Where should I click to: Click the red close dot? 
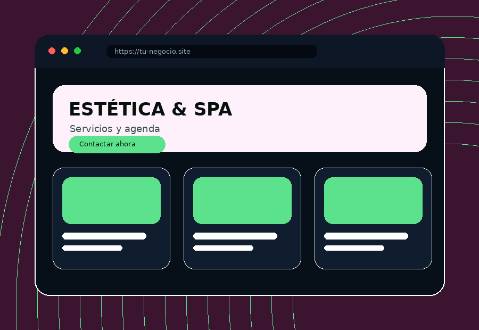coord(52,51)
